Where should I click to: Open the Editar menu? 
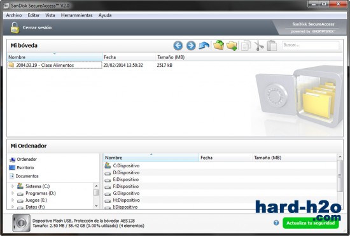[34, 15]
